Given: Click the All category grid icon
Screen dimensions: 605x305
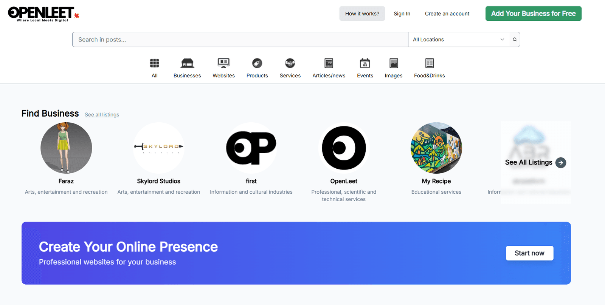Looking at the screenshot, I should [154, 63].
